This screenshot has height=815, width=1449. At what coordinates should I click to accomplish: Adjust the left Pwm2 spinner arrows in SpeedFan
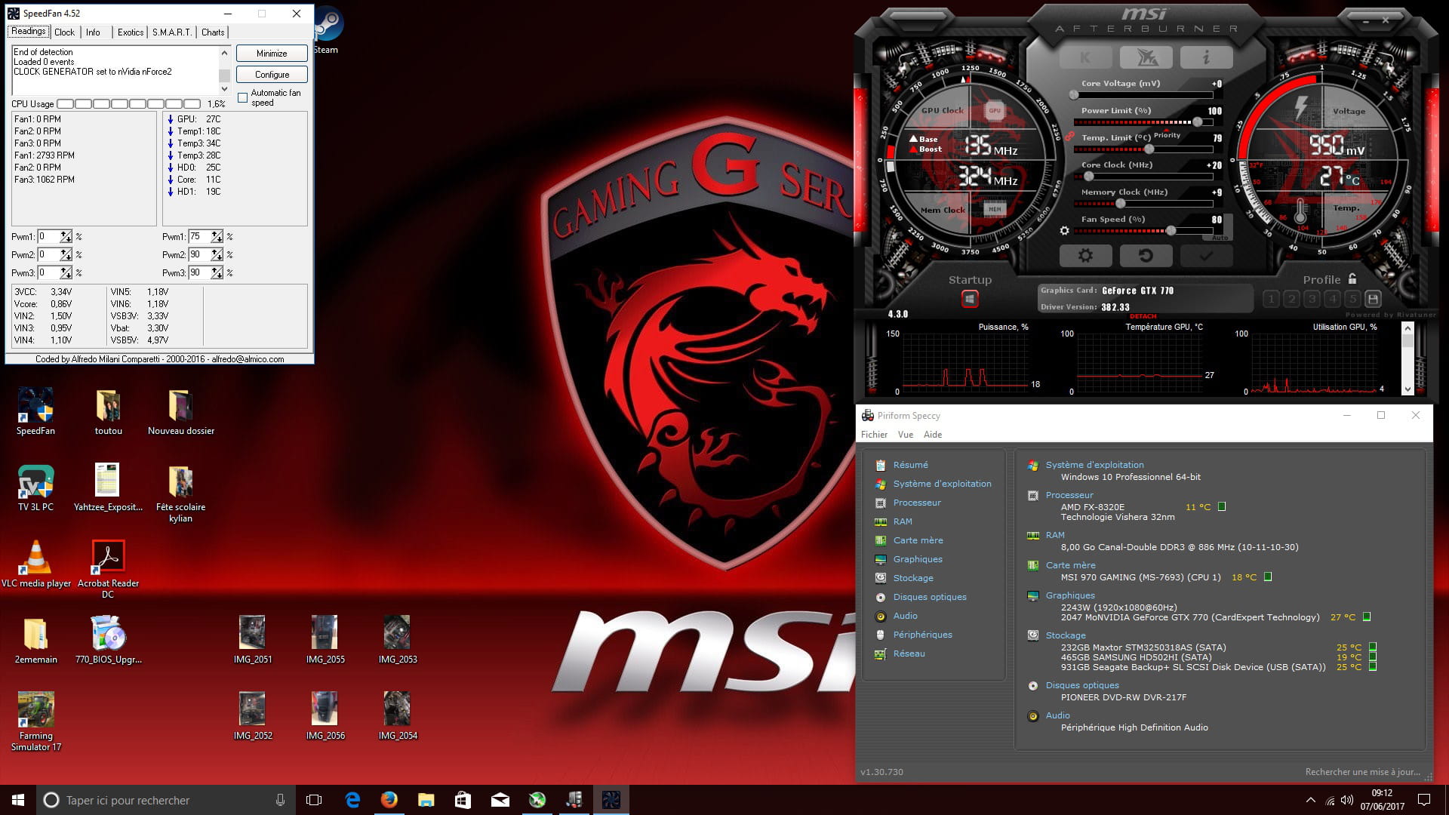(66, 254)
